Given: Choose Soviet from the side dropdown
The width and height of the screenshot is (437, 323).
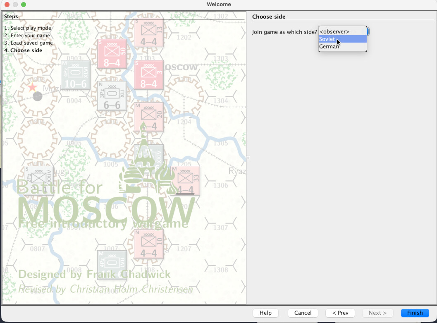Looking at the screenshot, I should [327, 39].
